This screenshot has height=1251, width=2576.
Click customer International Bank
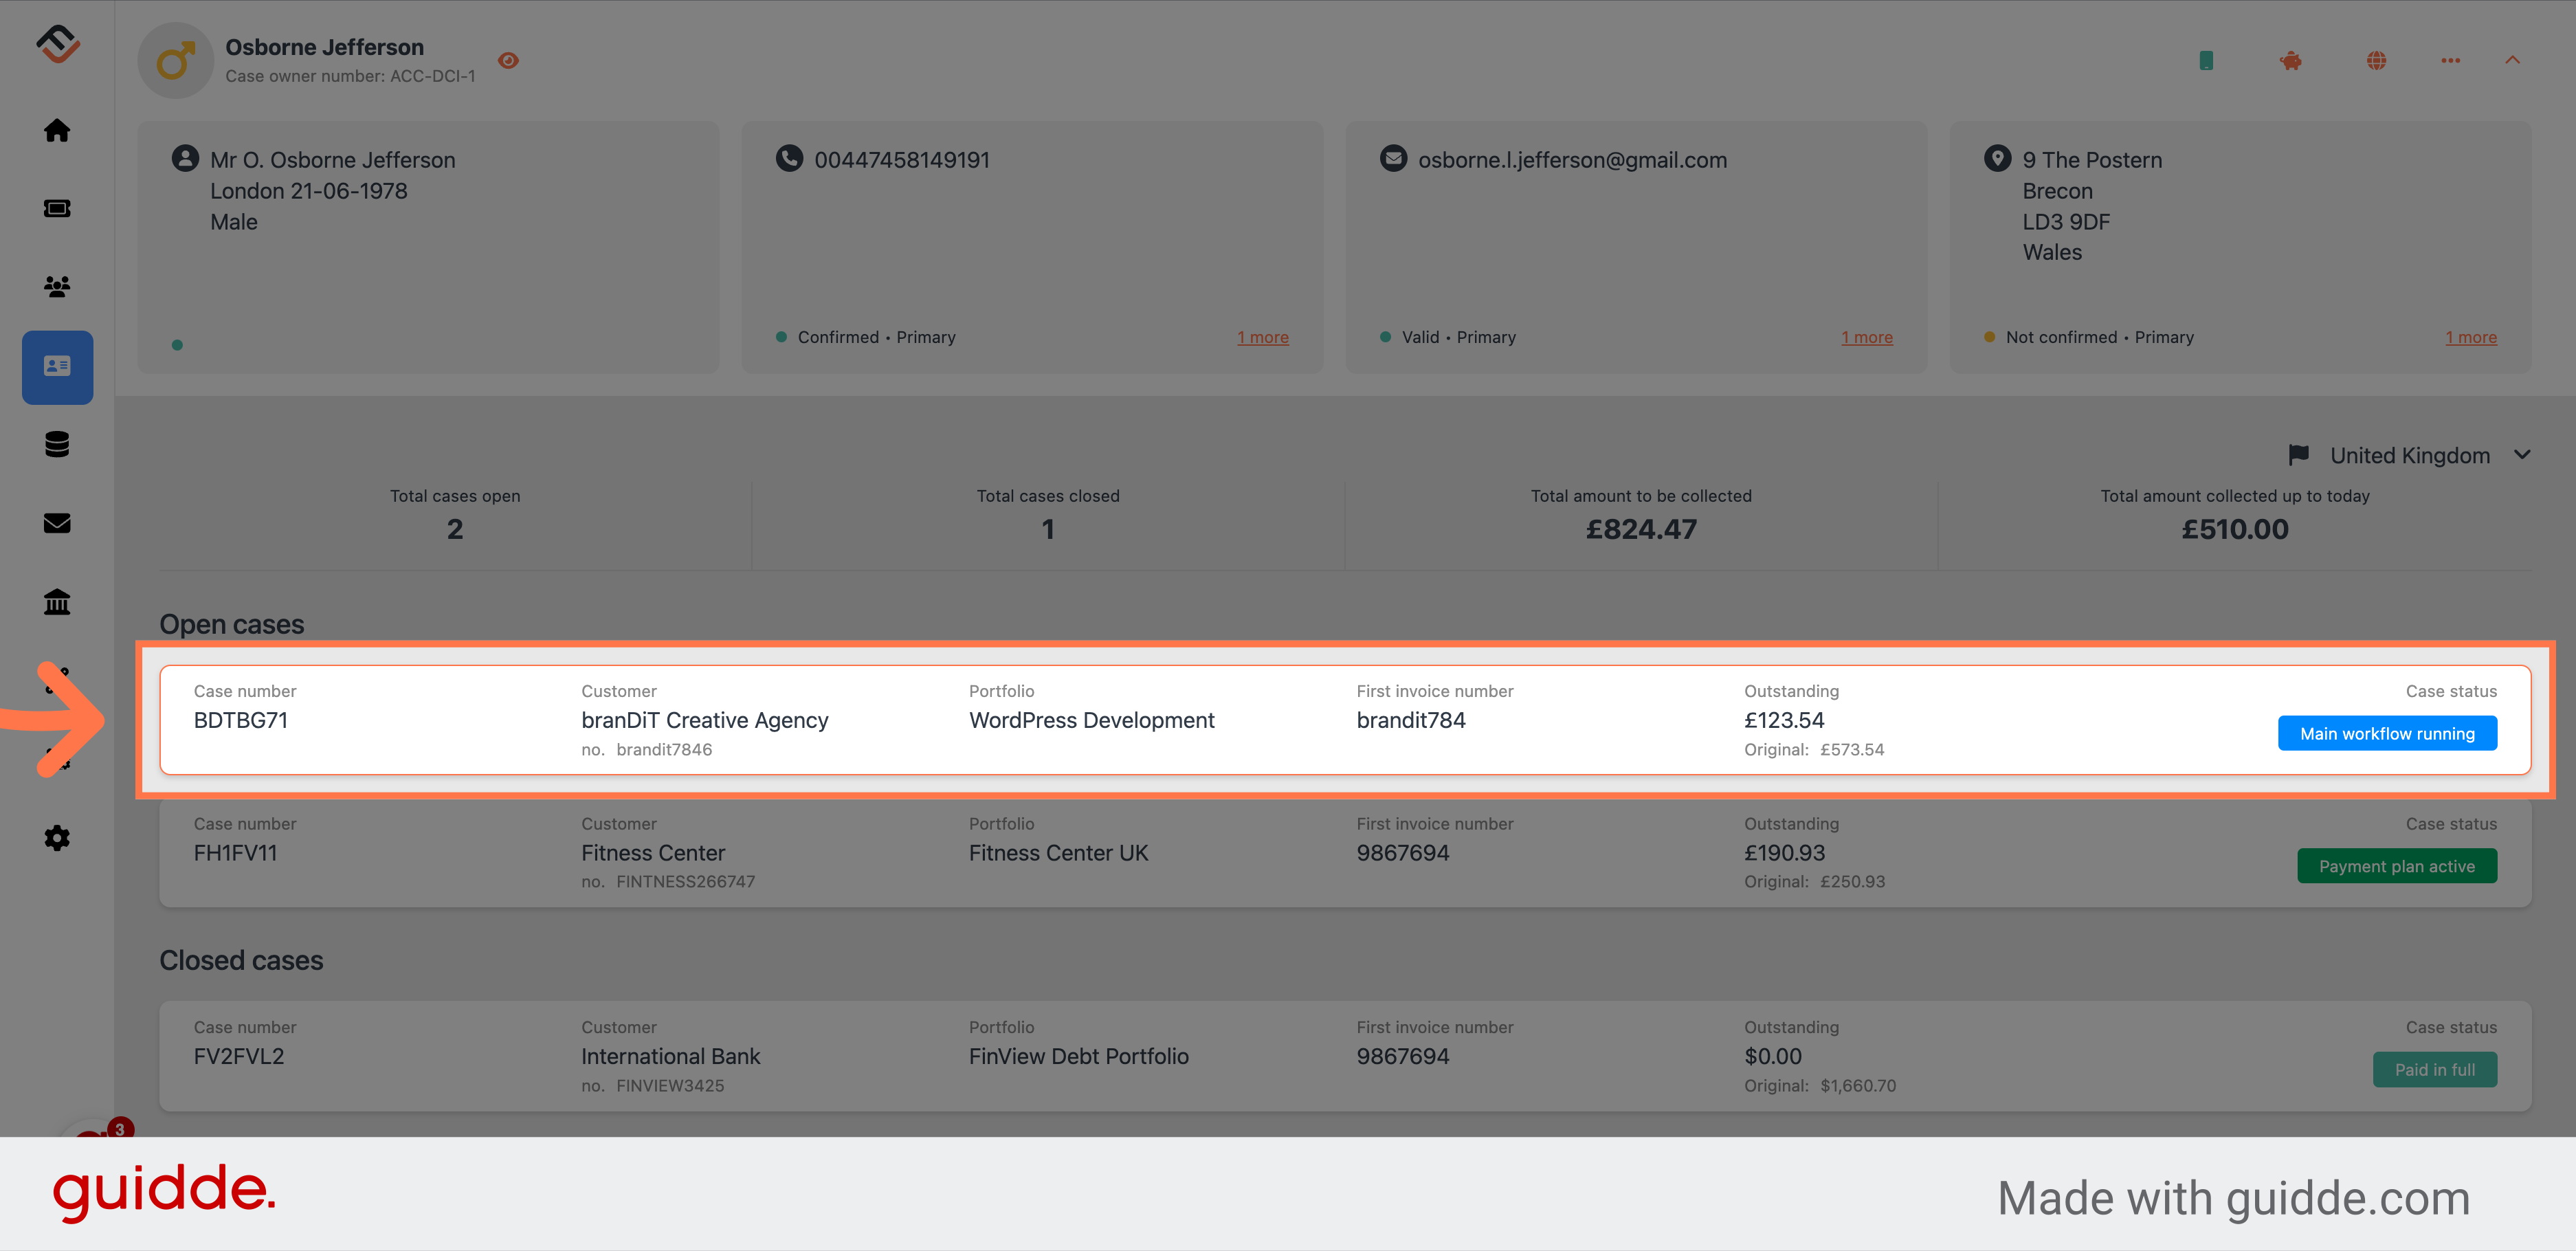click(x=670, y=1056)
